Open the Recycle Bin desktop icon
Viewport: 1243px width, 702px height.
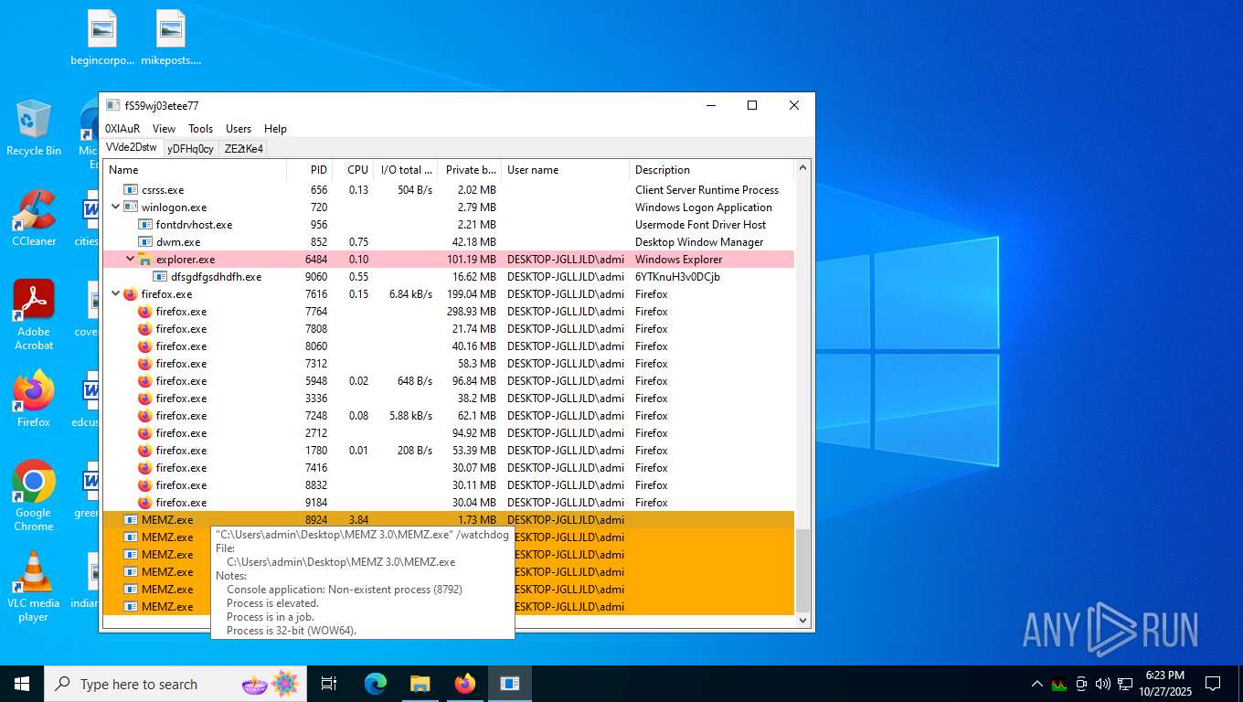(34, 128)
